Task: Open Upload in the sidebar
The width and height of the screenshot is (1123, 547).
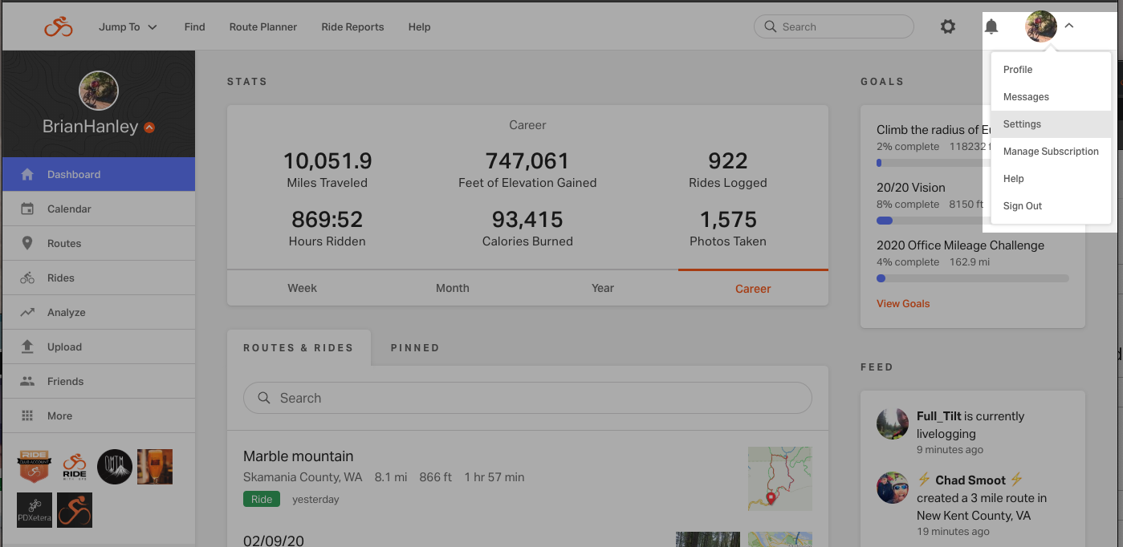Action: point(99,346)
